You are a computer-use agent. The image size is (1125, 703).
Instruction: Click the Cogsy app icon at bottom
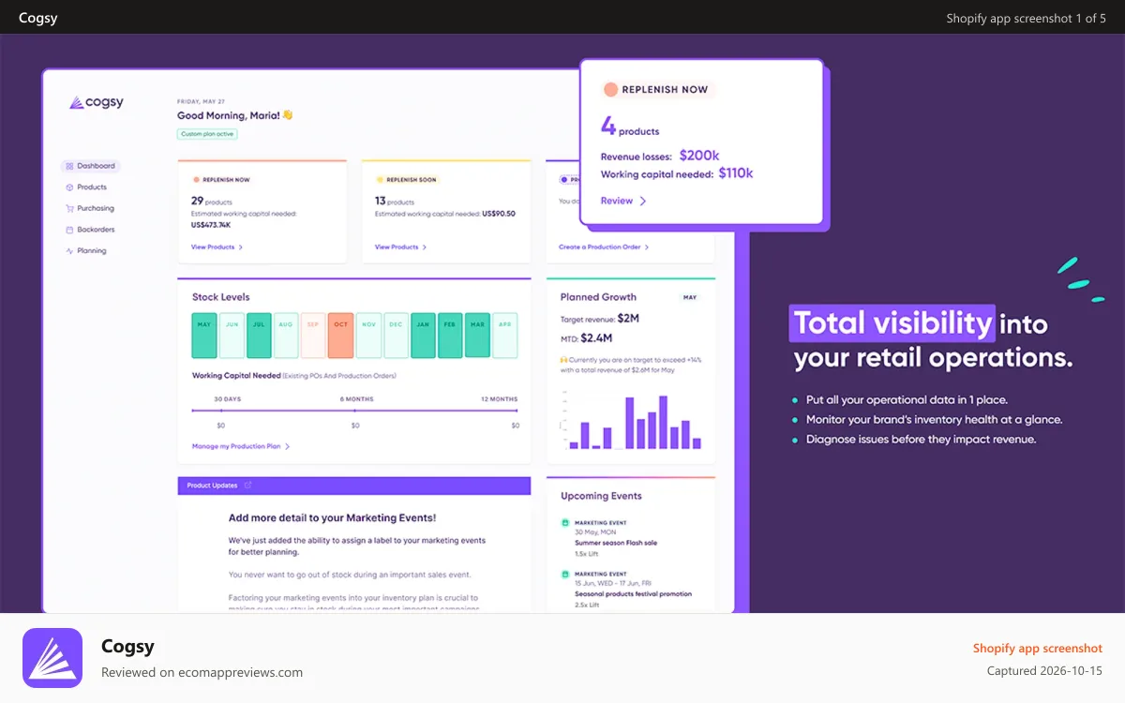[52, 658]
